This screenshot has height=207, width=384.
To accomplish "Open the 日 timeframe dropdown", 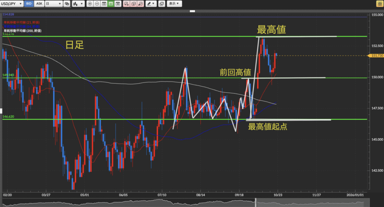I will click(x=53, y=4).
